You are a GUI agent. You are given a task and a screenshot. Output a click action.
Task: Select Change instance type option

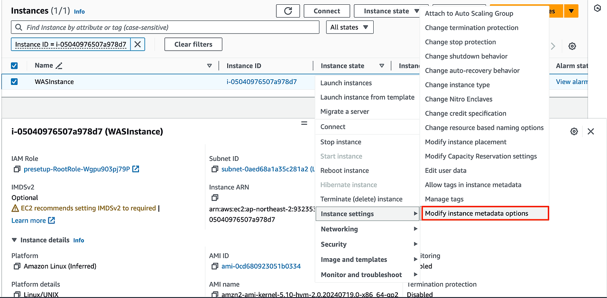point(485,85)
